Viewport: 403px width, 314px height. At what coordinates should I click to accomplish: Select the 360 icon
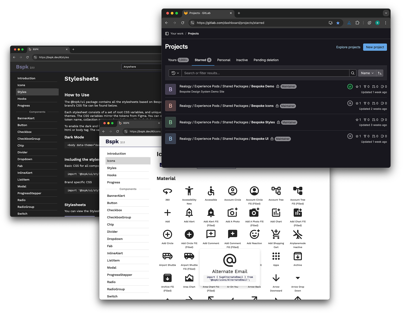(167, 191)
